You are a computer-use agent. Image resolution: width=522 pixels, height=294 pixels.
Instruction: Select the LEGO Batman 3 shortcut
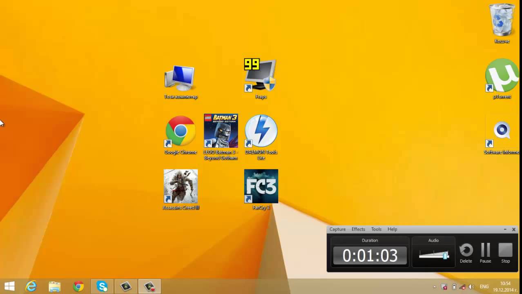(221, 137)
